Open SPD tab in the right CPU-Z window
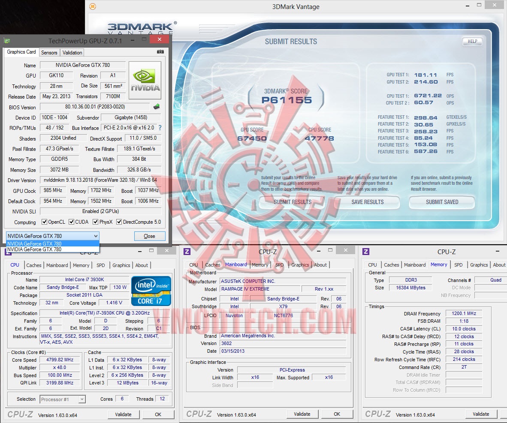 point(458,265)
